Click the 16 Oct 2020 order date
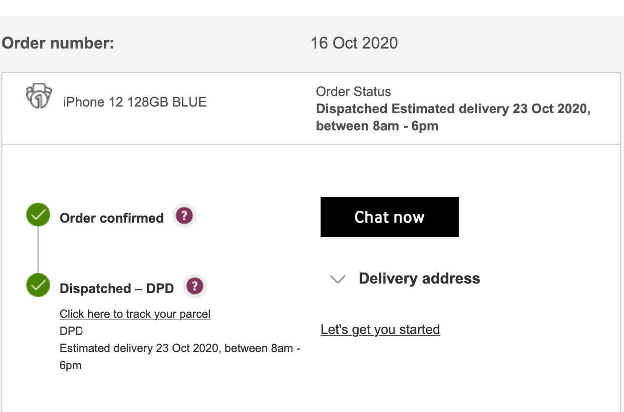This screenshot has width=624, height=412. [354, 43]
